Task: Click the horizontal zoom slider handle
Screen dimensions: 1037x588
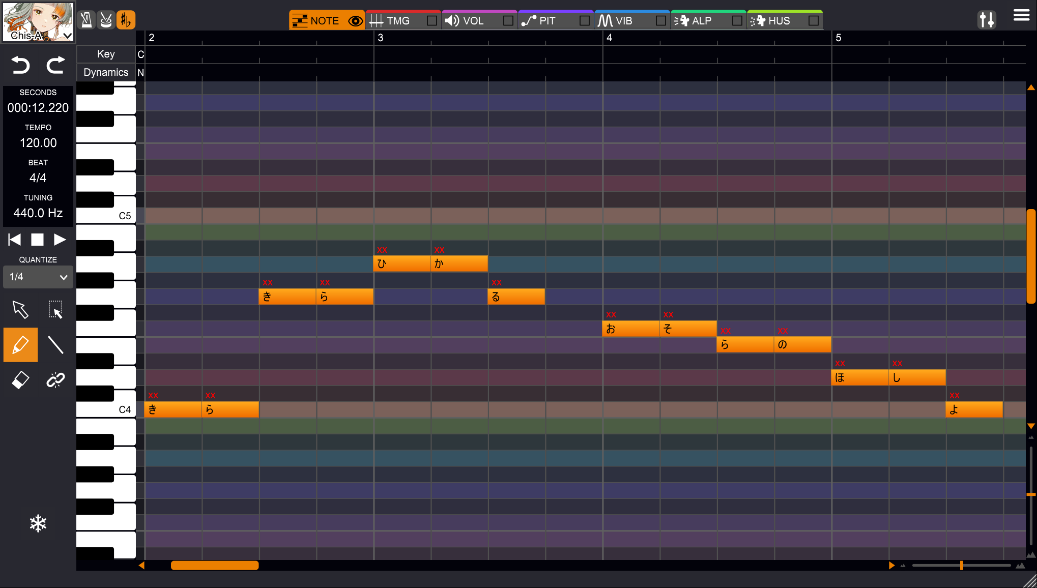Action: [962, 565]
